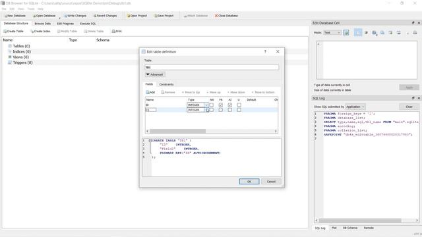Click the Revert Changes toolbar button
The width and height of the screenshot is (422, 237).
point(105,16)
